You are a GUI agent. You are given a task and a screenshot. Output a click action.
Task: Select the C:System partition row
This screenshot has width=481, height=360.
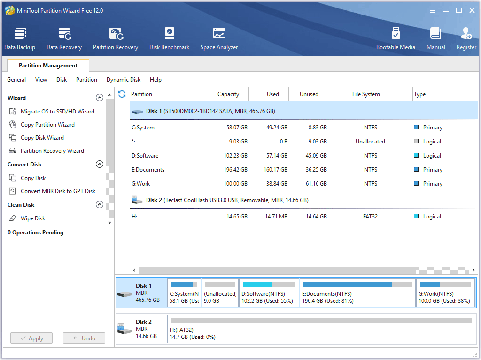[304, 127]
